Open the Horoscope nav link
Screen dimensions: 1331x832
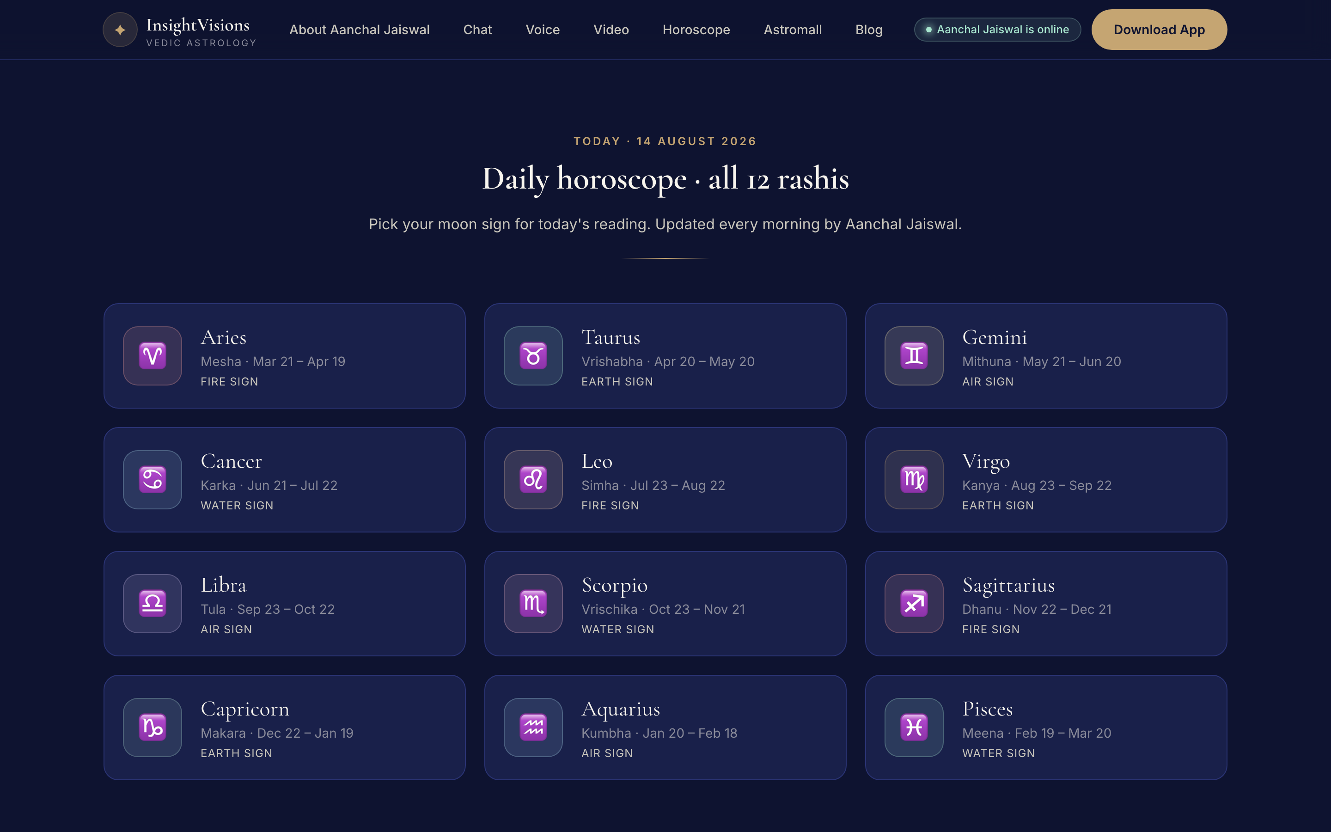696,30
